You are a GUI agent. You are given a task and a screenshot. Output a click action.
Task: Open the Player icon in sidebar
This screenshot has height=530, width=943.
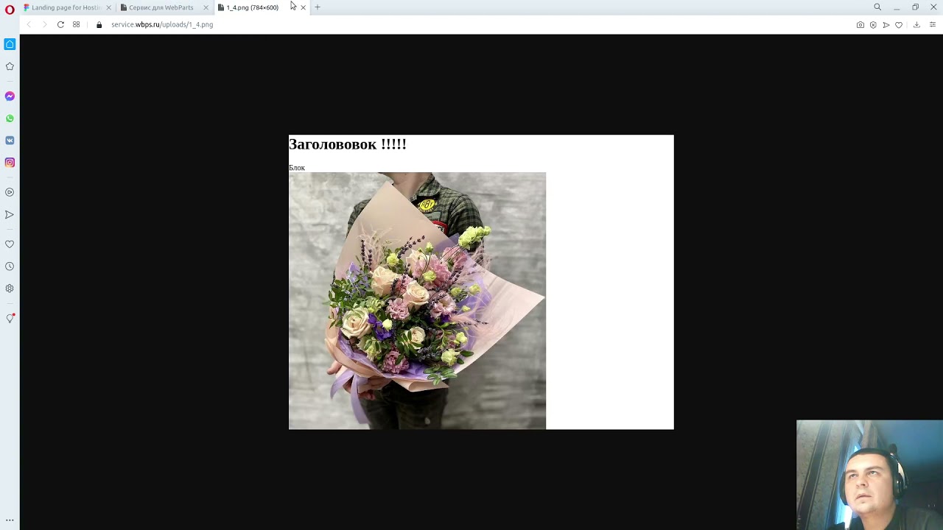[x=10, y=192]
